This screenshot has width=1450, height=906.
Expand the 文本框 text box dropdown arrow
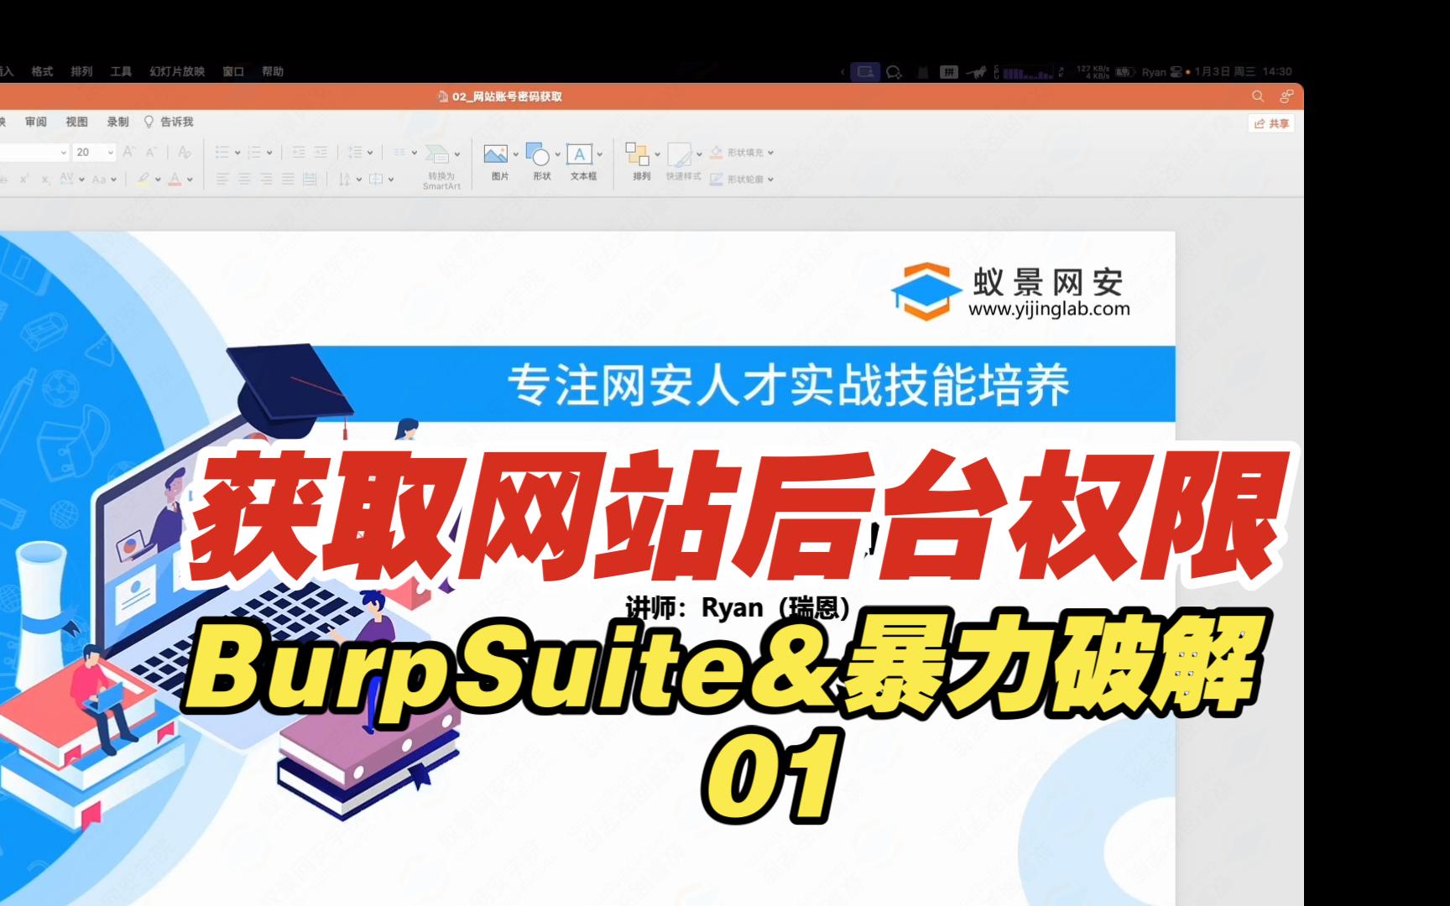(x=599, y=154)
